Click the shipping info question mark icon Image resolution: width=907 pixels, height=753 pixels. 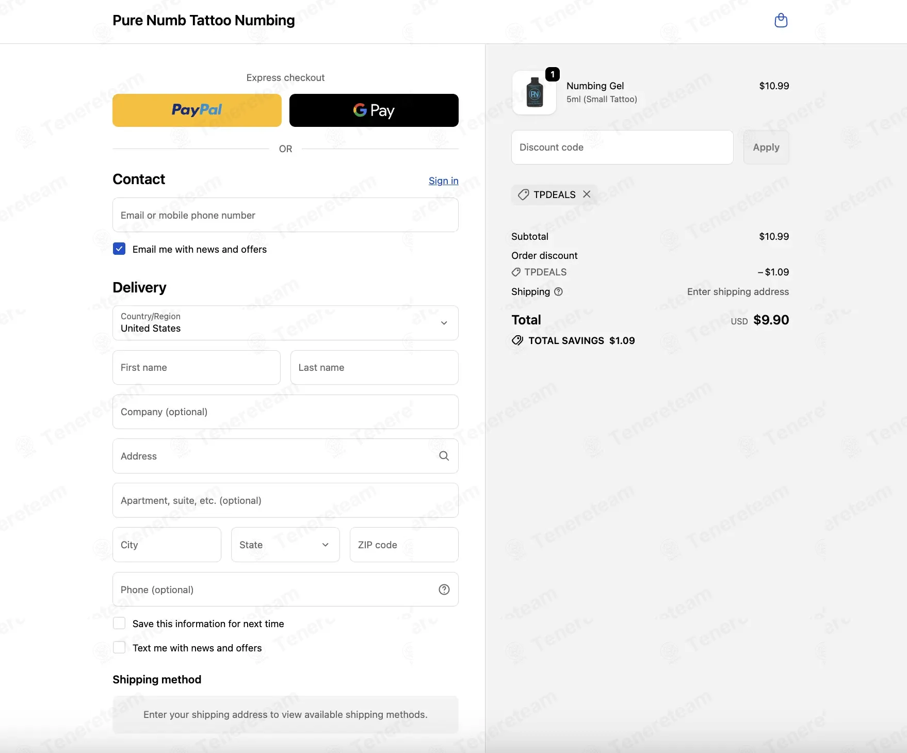558,292
